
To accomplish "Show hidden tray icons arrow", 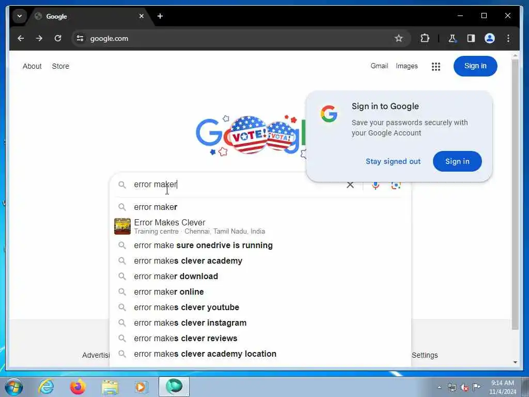I will pos(439,387).
